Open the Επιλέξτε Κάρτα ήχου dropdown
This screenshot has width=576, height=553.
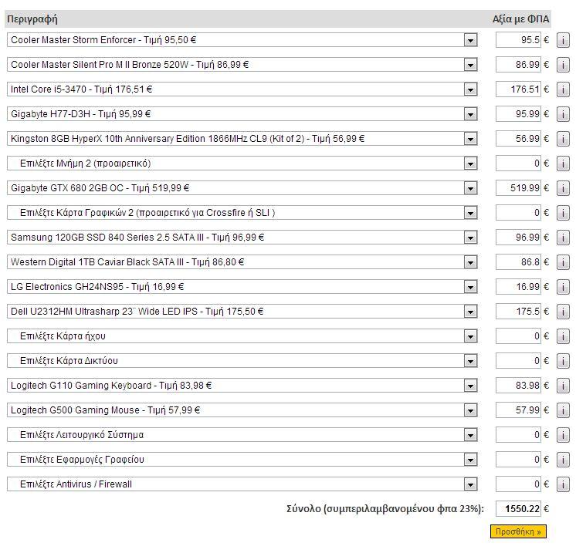click(x=242, y=336)
